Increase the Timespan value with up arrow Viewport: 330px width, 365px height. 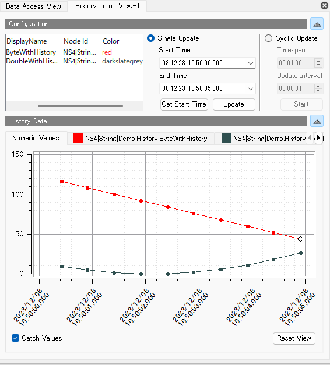(x=318, y=61)
